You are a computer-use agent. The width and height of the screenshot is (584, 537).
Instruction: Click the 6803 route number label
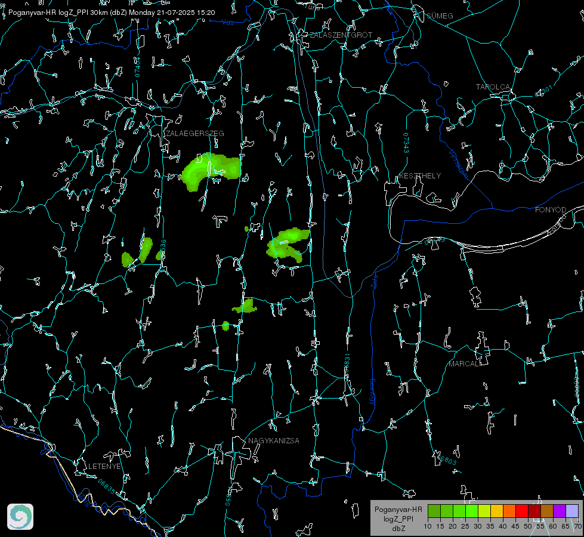pos(447,460)
